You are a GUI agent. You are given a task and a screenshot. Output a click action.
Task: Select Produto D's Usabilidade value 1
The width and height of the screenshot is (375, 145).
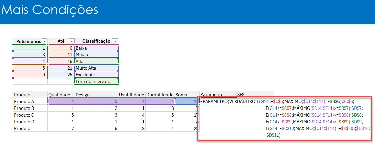132,122
